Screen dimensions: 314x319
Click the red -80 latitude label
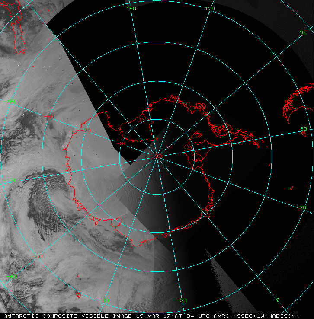point(122,144)
